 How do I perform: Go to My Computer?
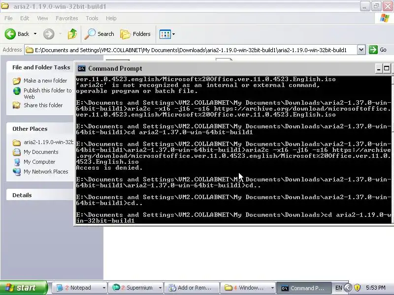tap(39, 162)
